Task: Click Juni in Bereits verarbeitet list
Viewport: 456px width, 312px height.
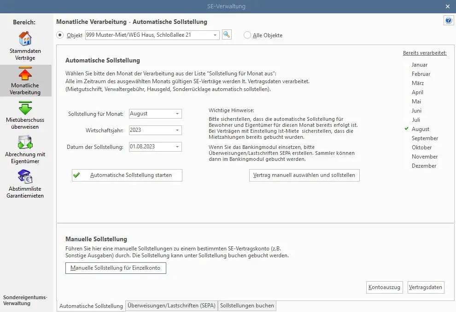Action: [x=416, y=111]
